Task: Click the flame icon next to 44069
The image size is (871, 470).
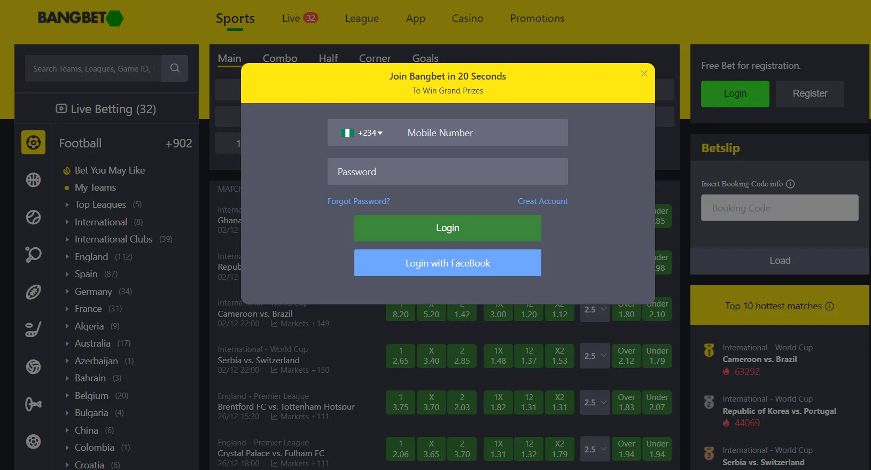Action: [x=726, y=423]
